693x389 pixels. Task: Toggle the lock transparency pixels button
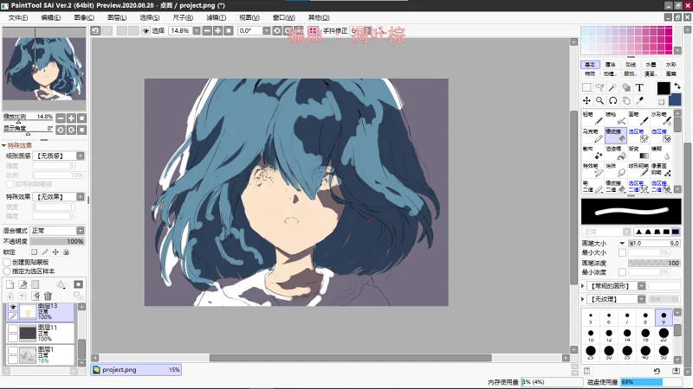tap(34, 252)
